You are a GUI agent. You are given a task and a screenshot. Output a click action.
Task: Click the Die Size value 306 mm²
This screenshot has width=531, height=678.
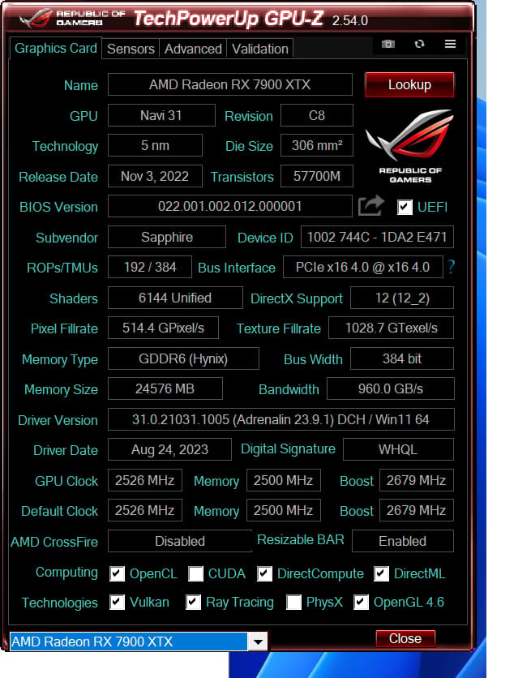317,145
